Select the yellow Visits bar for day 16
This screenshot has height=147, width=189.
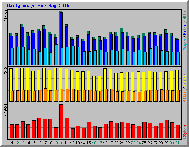point(94,89)
